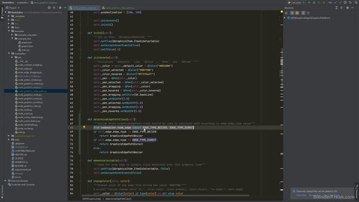Open node_edge_dragging.py file

coord(30,72)
